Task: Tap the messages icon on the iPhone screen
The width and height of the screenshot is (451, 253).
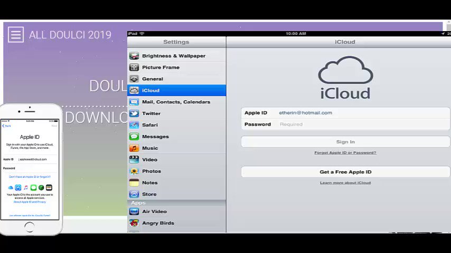Action: [x=33, y=188]
